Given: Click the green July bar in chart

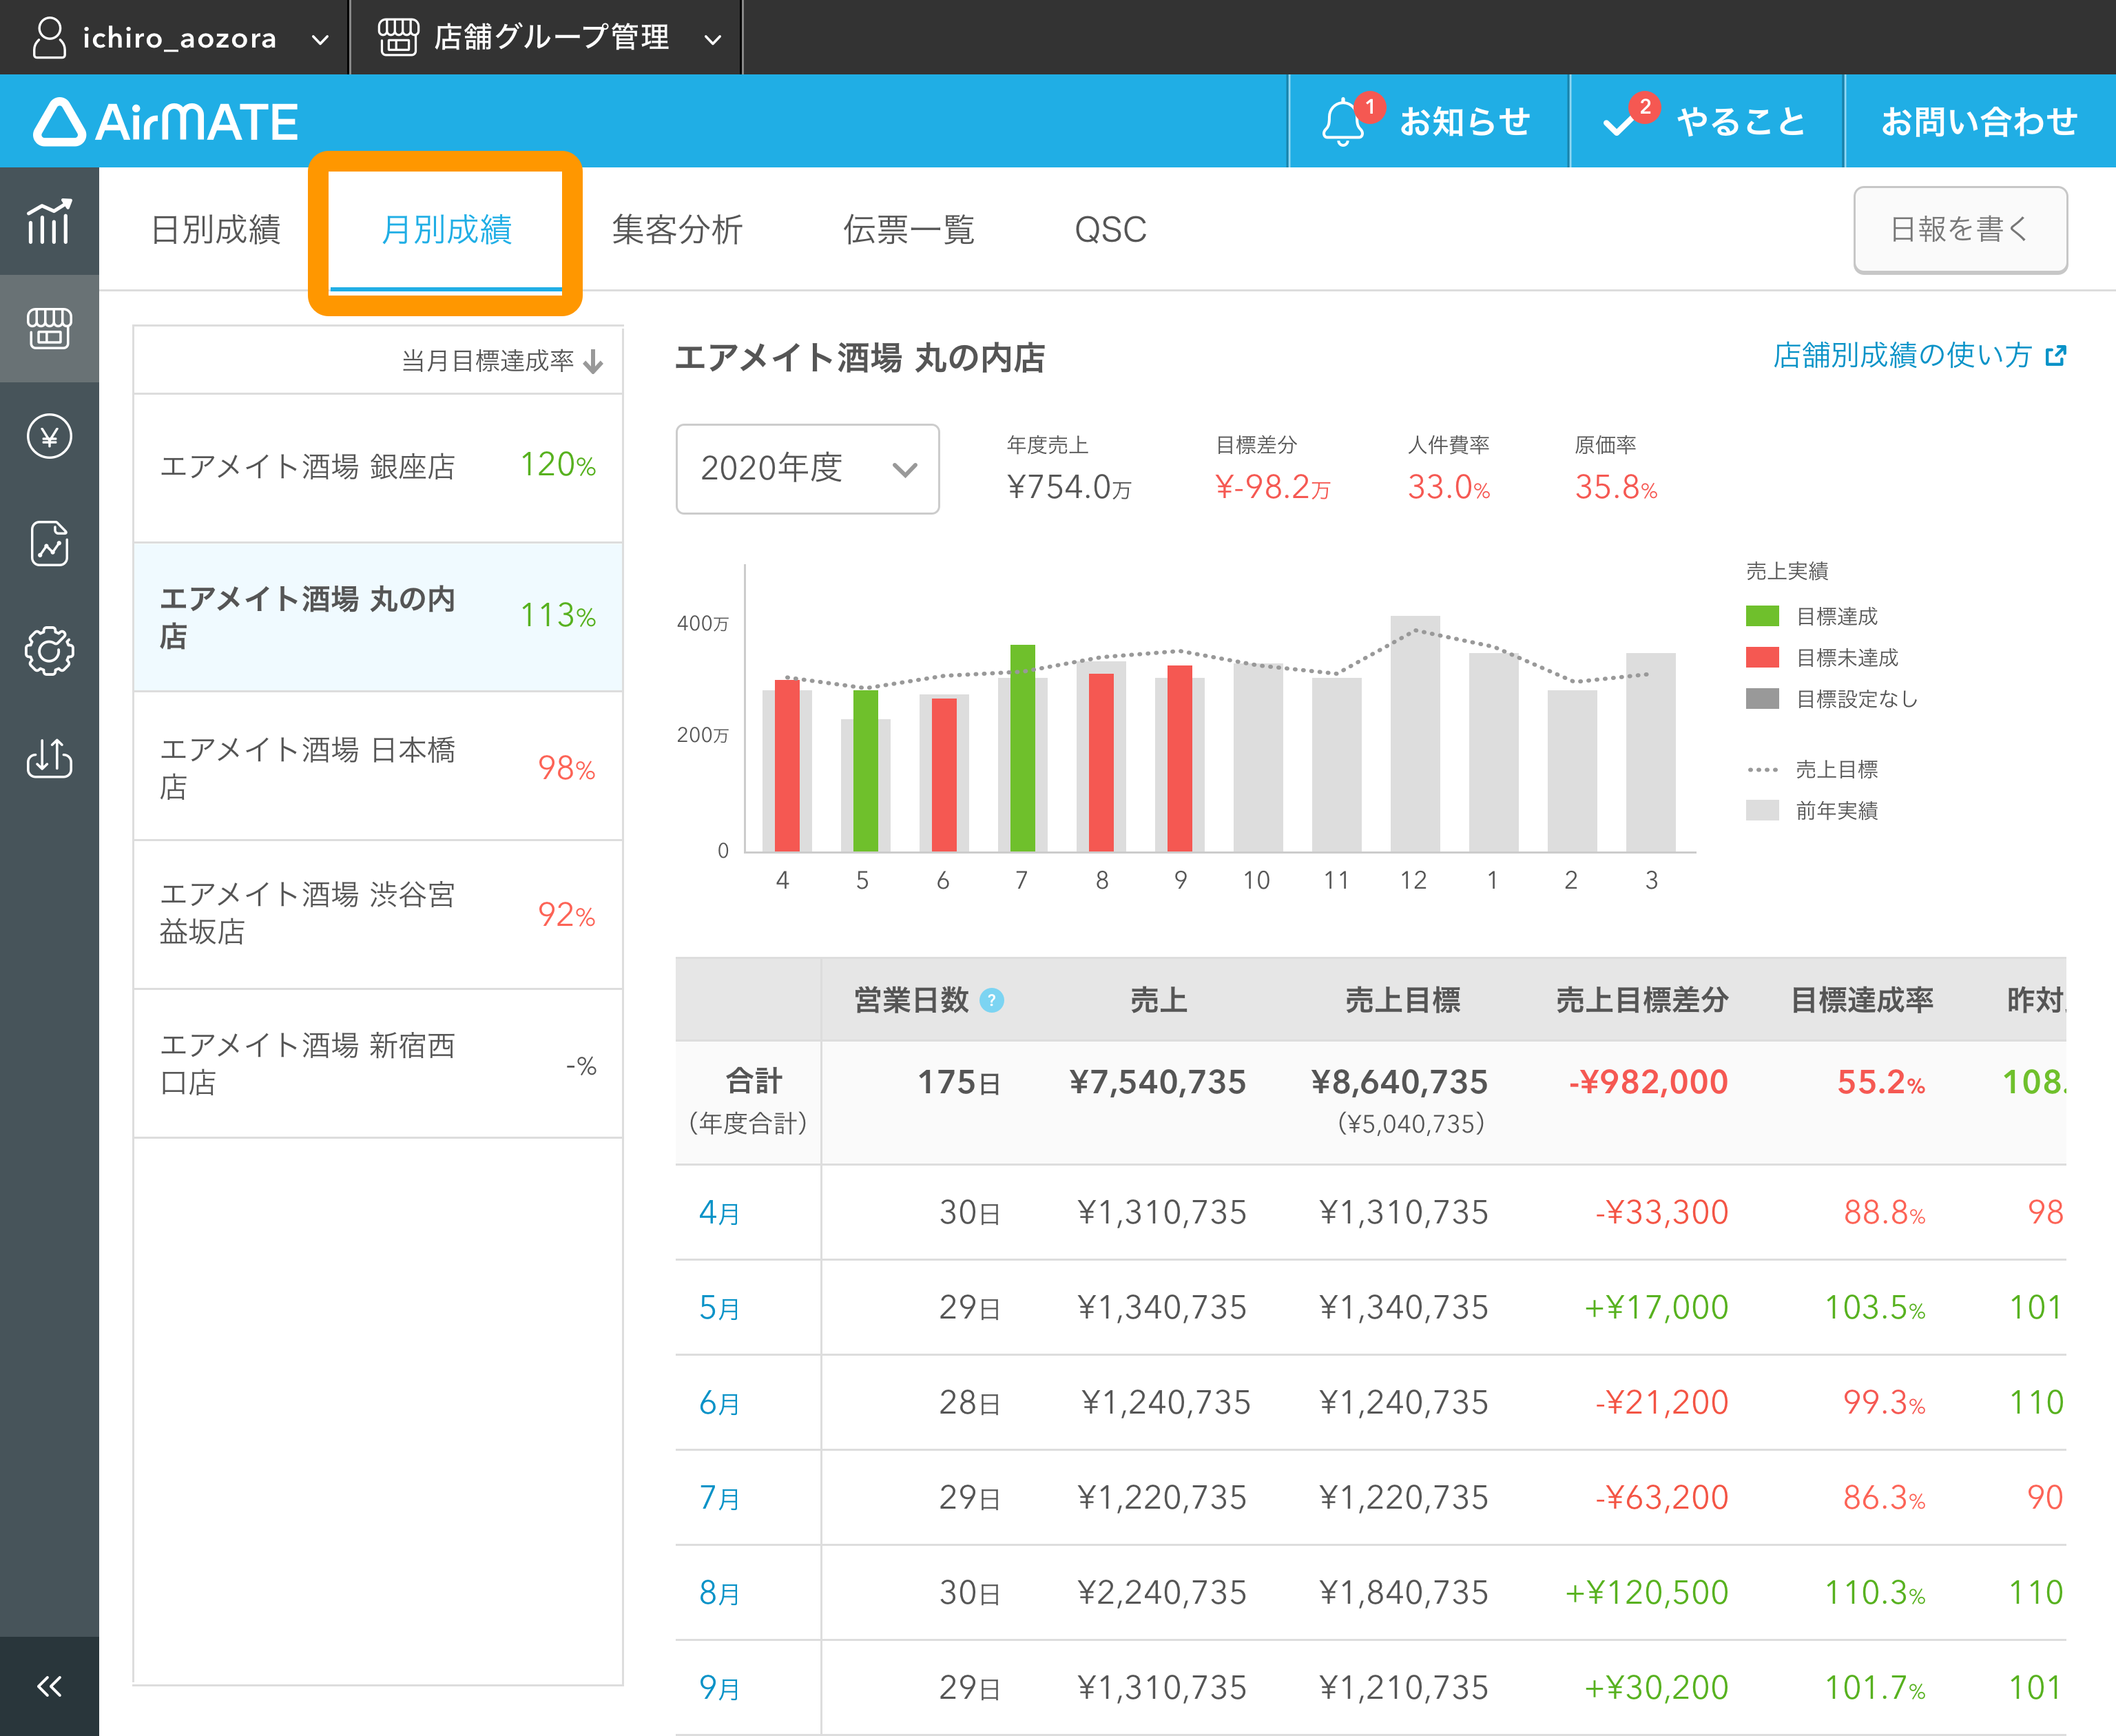Looking at the screenshot, I should (x=1022, y=748).
